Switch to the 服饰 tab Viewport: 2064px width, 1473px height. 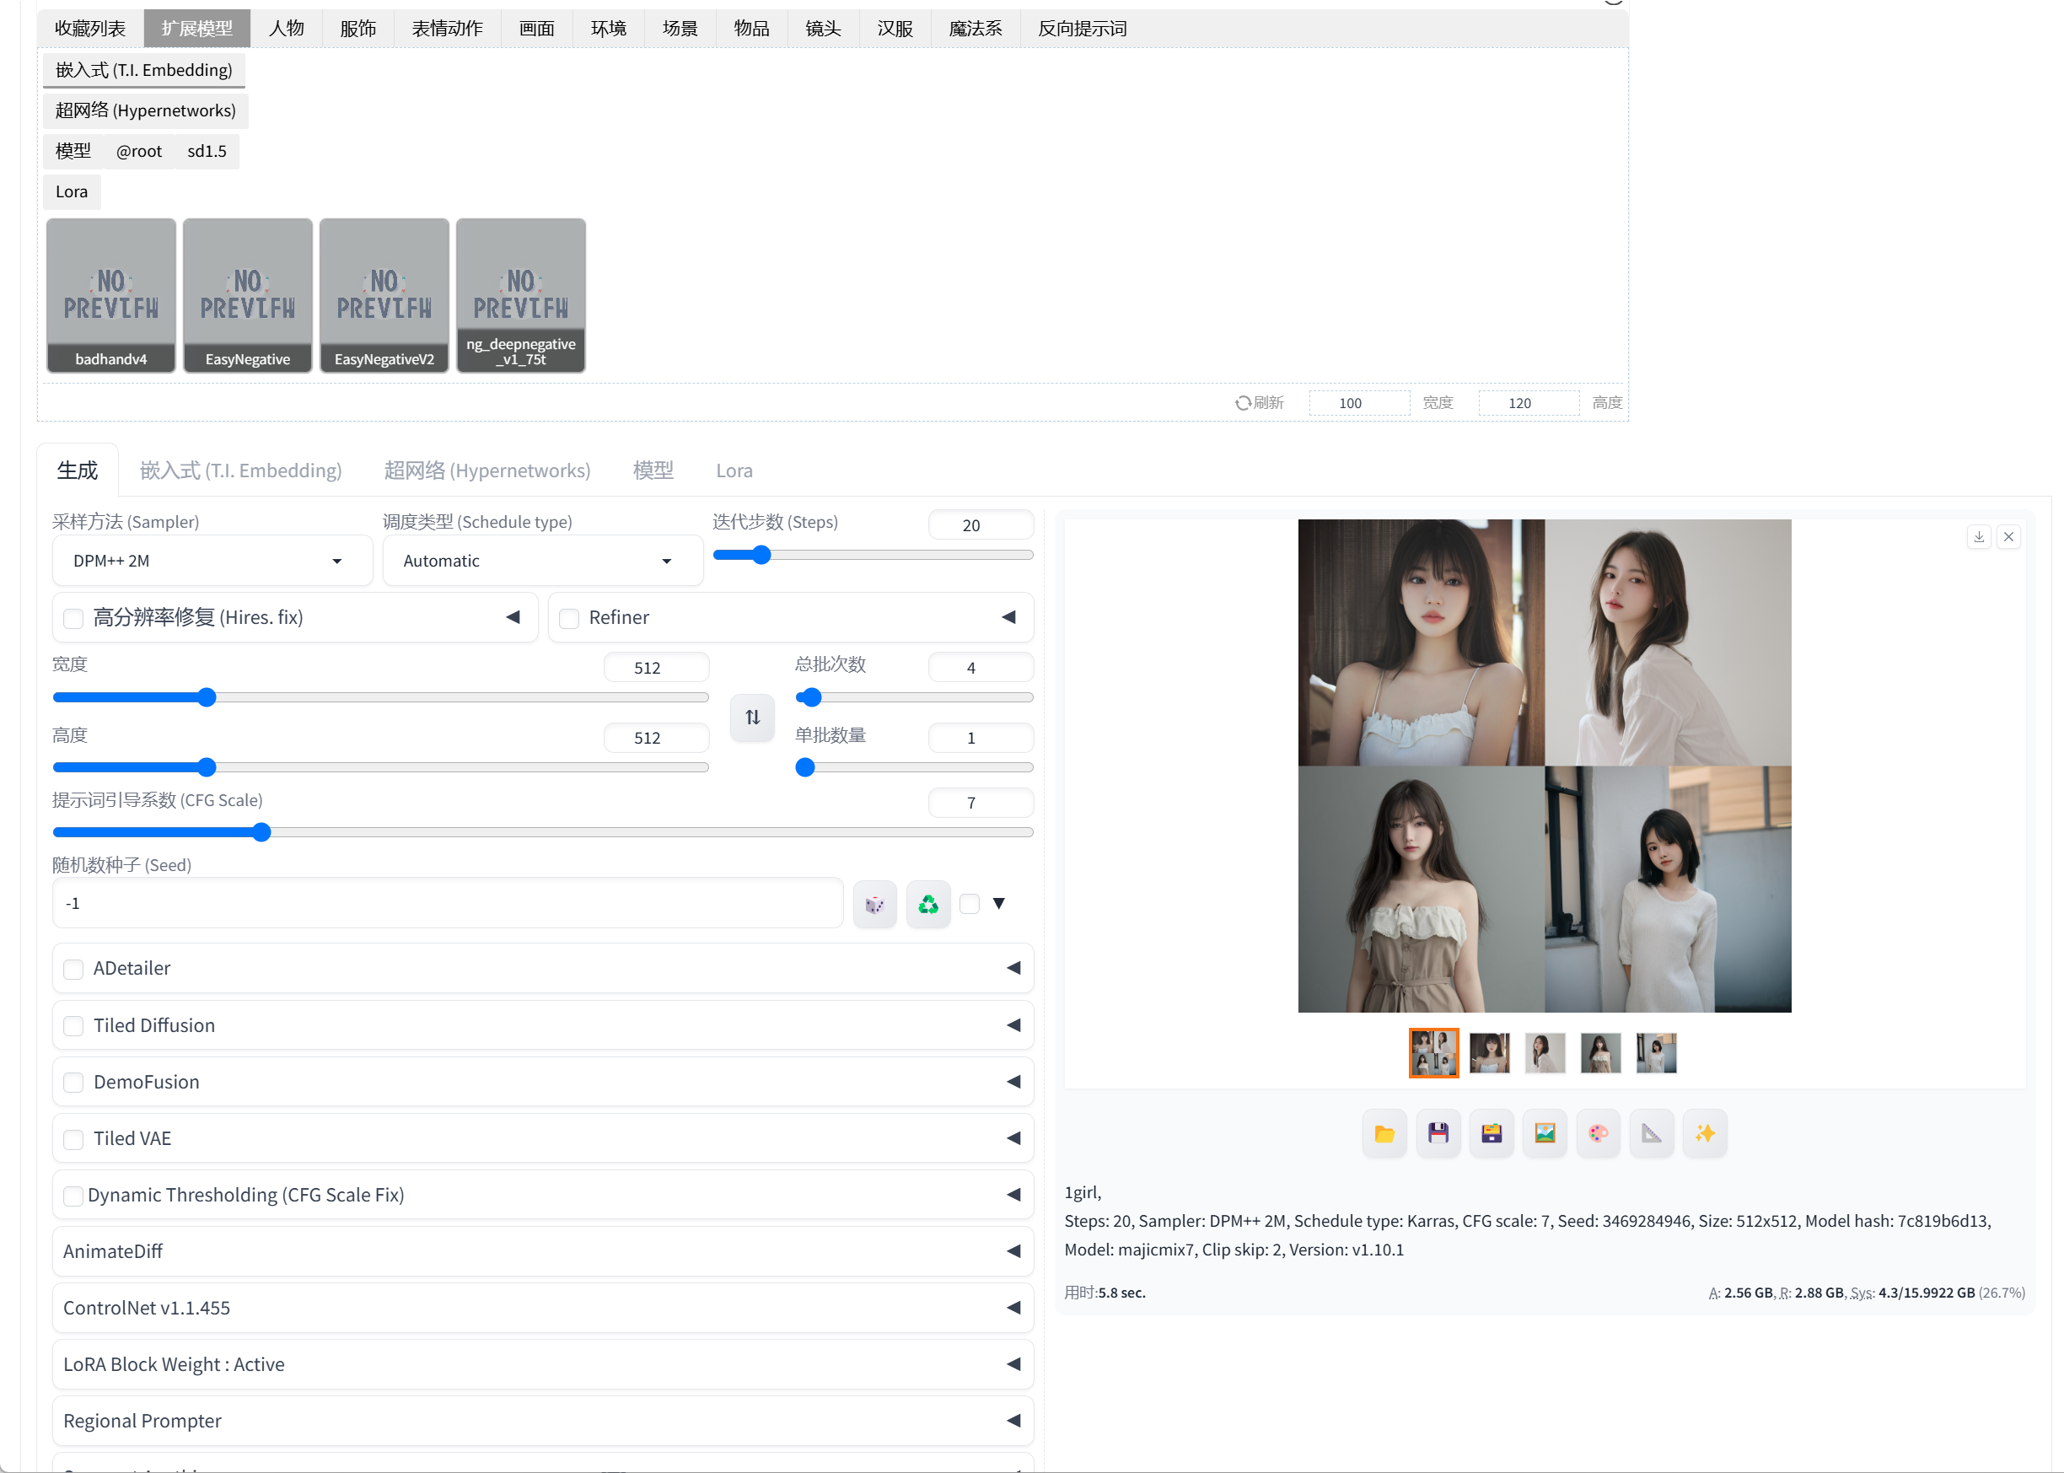click(x=358, y=28)
